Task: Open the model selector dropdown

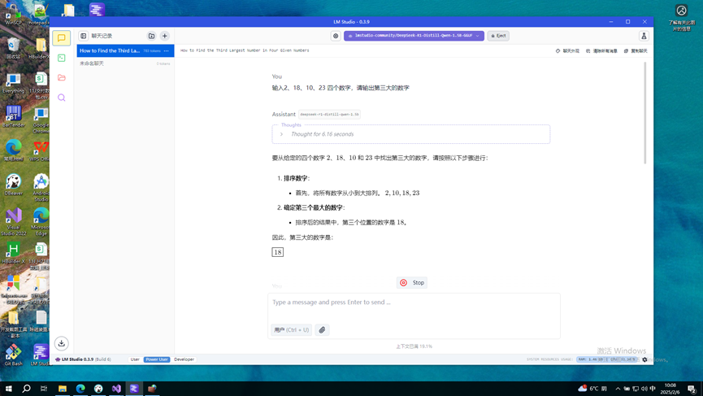Action: (414, 36)
